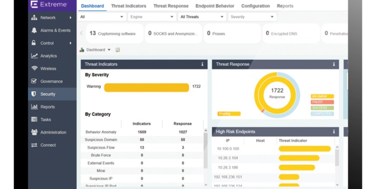Click the Security shield icon
The height and width of the screenshot is (189, 376).
point(34,94)
